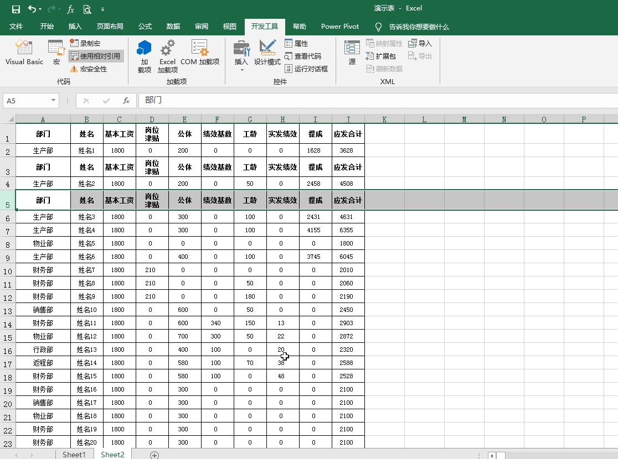Select row 10 header
The width and height of the screenshot is (618, 459).
point(8,271)
